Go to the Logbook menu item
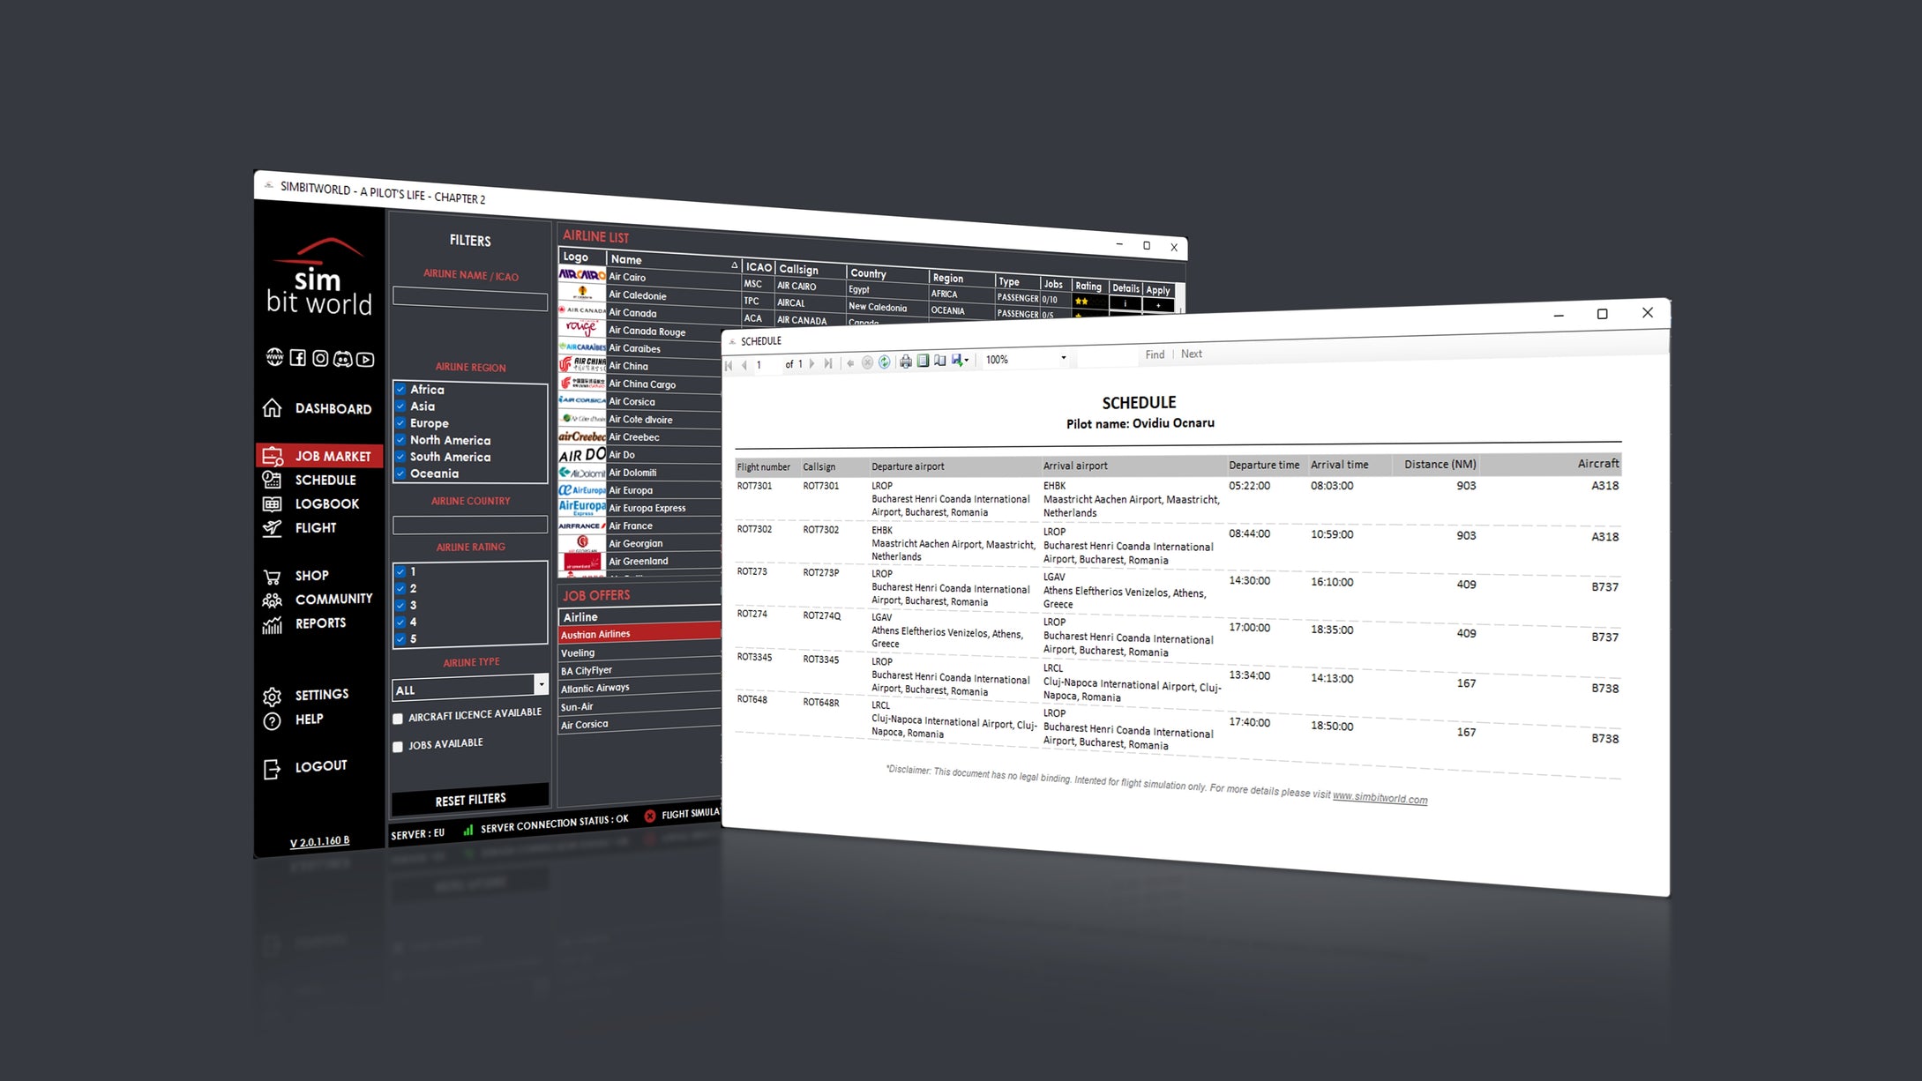 [326, 503]
